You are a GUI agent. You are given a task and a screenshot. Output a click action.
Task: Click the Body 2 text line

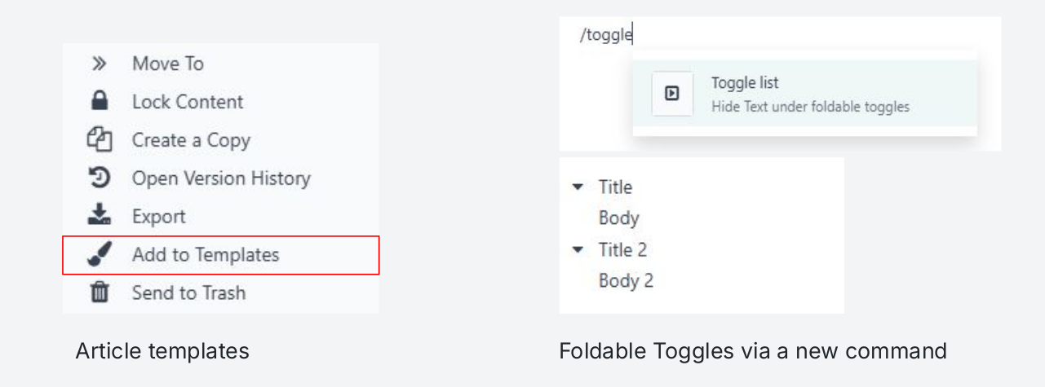click(626, 281)
